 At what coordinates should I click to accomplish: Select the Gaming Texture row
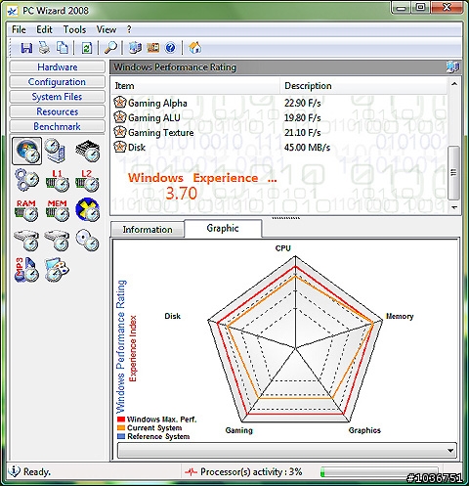tap(280, 133)
